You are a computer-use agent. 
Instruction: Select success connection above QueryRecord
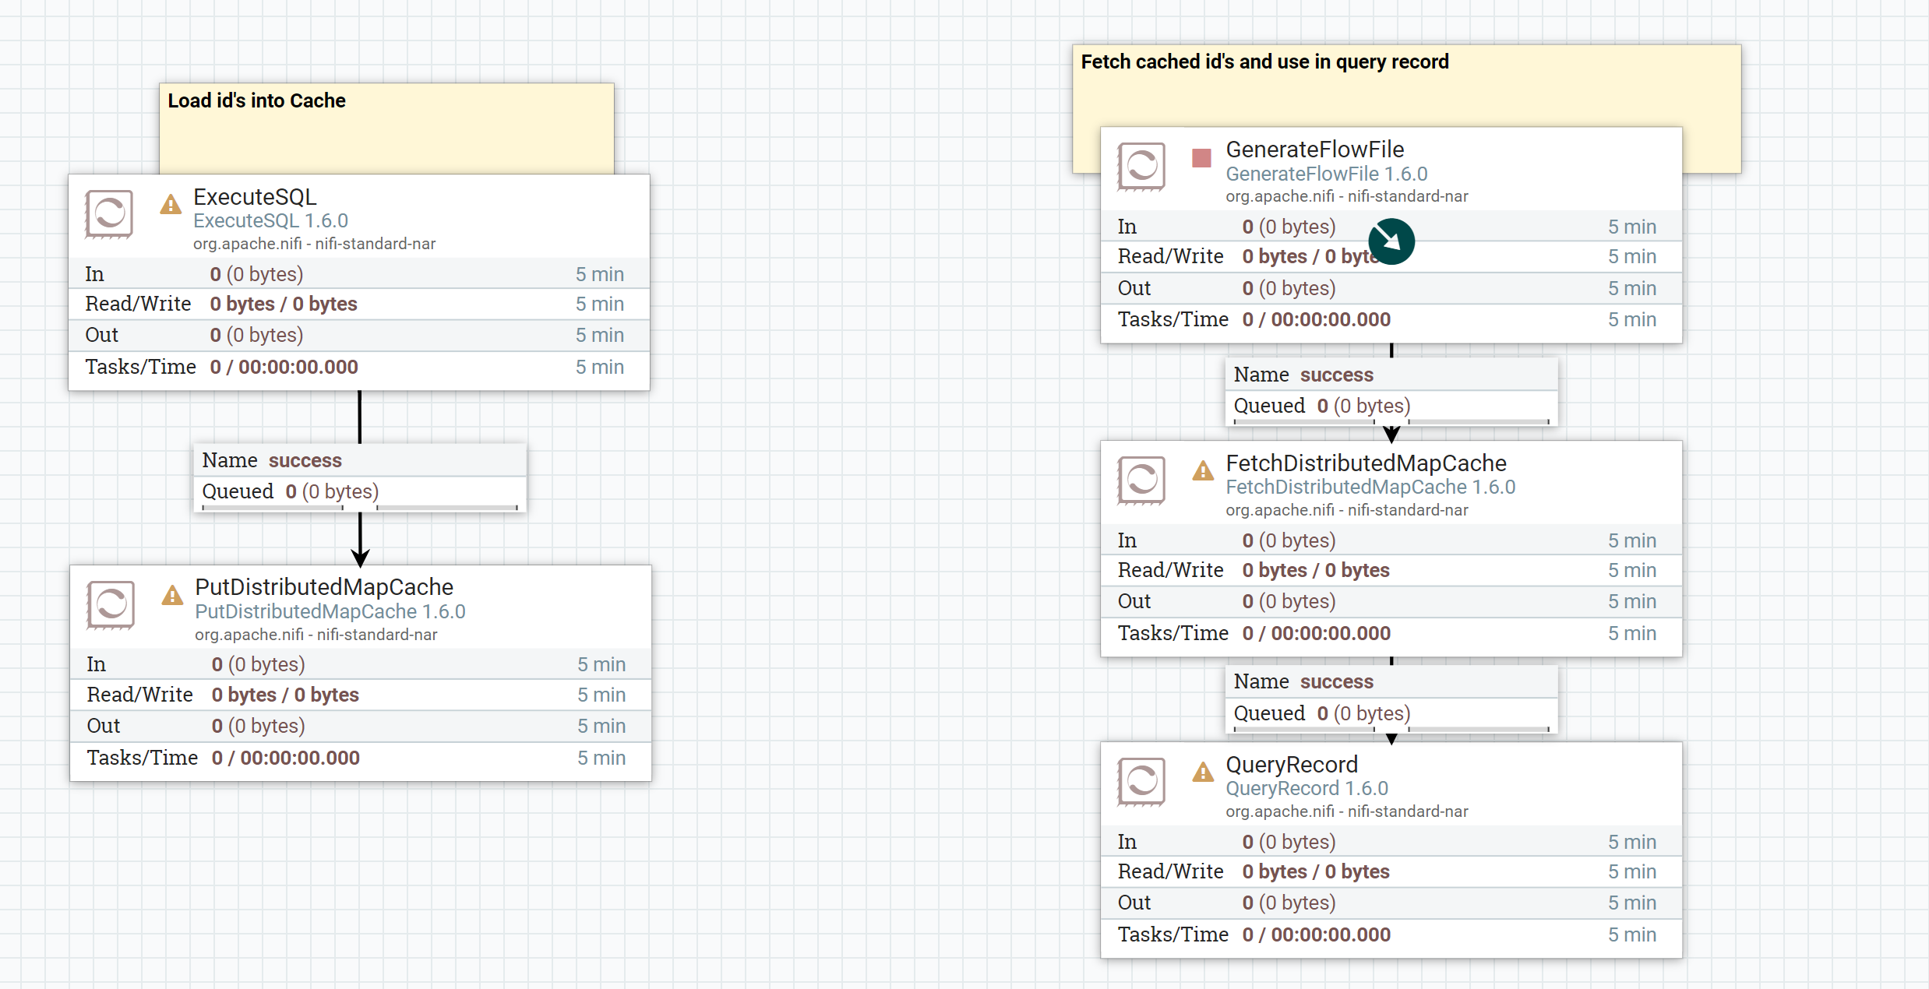click(1391, 697)
